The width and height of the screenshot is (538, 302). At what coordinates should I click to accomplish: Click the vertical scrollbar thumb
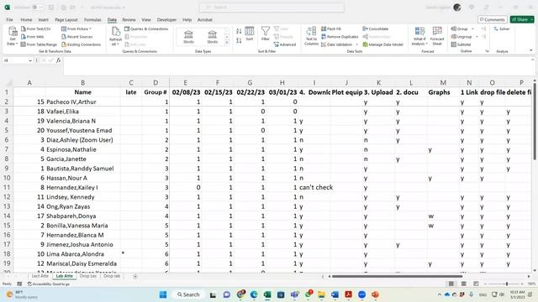[x=535, y=121]
